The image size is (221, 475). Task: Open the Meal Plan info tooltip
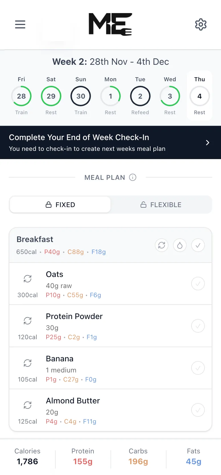(132, 177)
